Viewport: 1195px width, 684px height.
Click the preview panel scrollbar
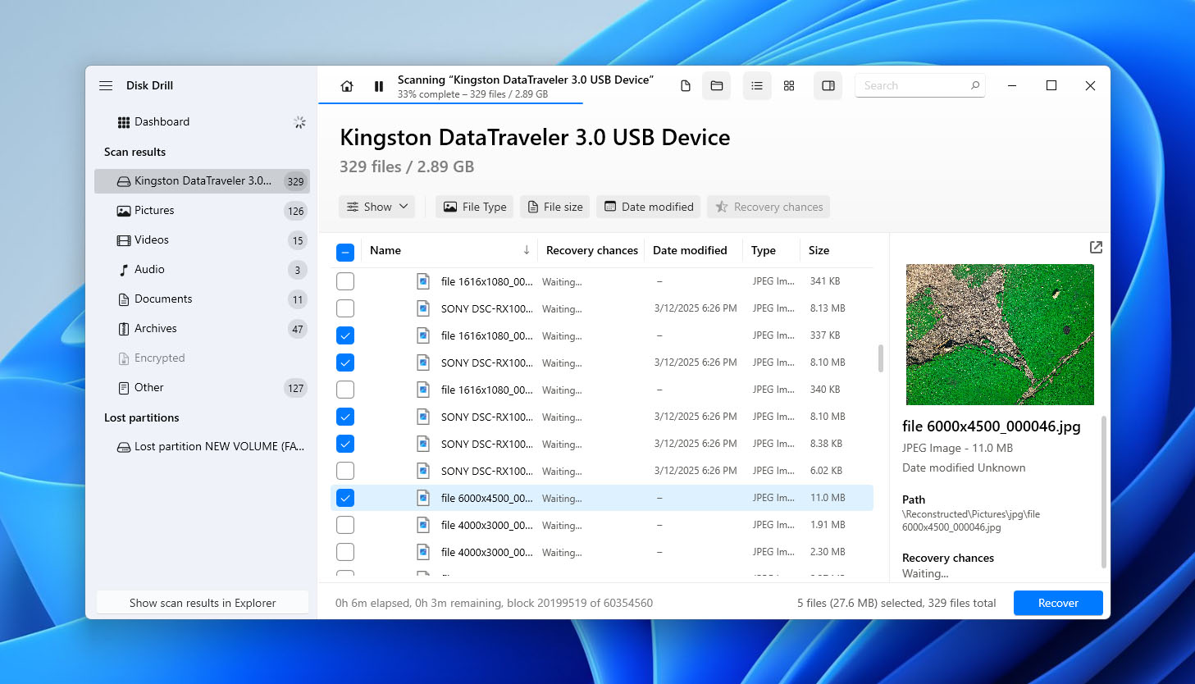click(x=1103, y=492)
